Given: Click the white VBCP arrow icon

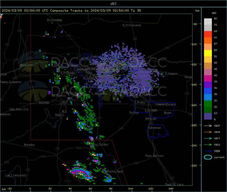Looking at the screenshot, I should [x=208, y=126].
